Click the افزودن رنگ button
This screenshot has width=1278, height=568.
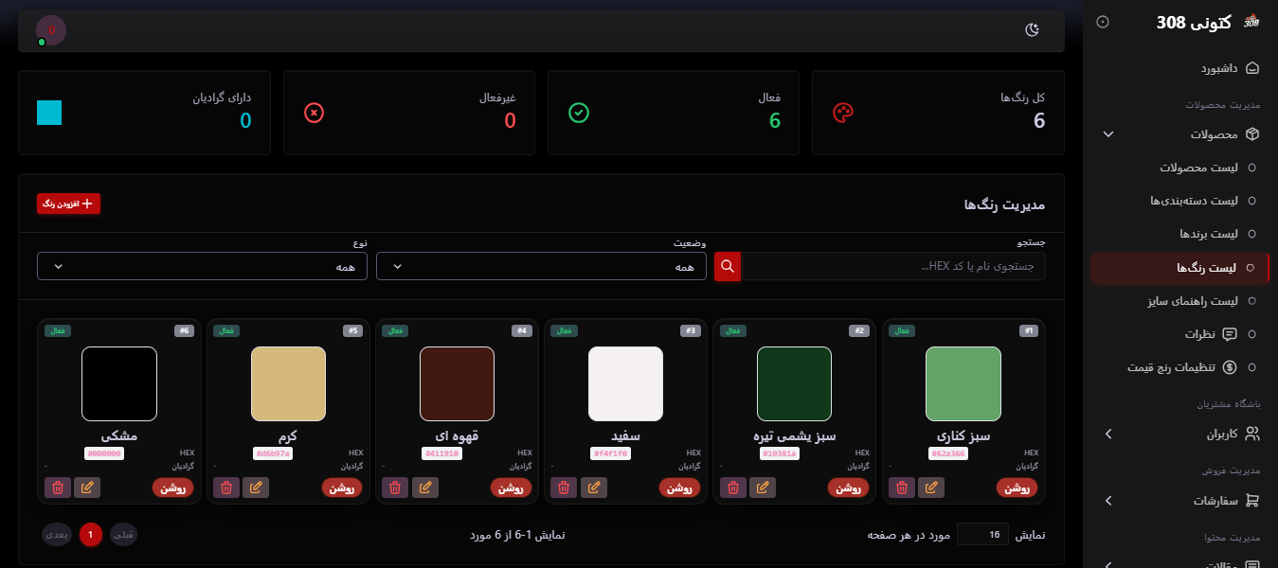pyautogui.click(x=68, y=204)
